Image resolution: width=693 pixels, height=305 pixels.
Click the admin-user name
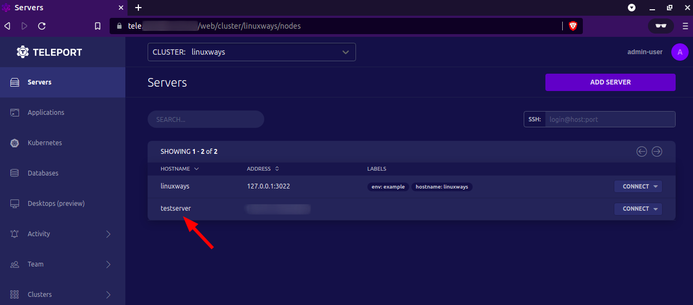click(x=645, y=52)
